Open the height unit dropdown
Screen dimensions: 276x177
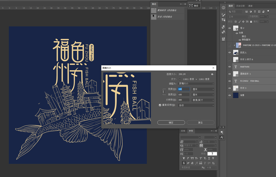coord(203,94)
